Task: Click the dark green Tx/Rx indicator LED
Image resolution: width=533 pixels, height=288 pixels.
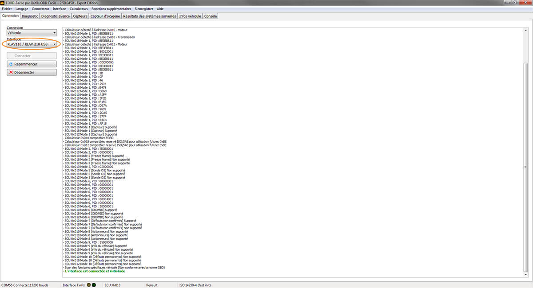Action: pos(94,285)
